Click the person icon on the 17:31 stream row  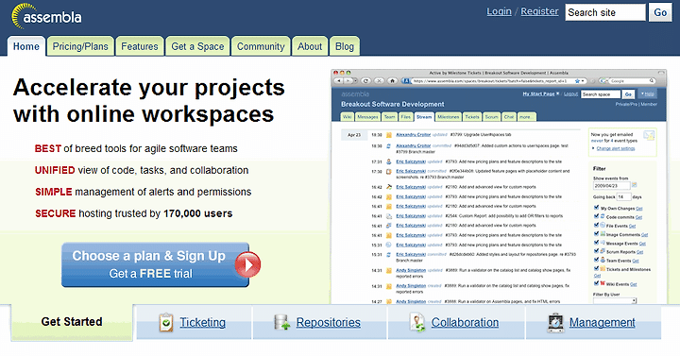click(x=389, y=161)
